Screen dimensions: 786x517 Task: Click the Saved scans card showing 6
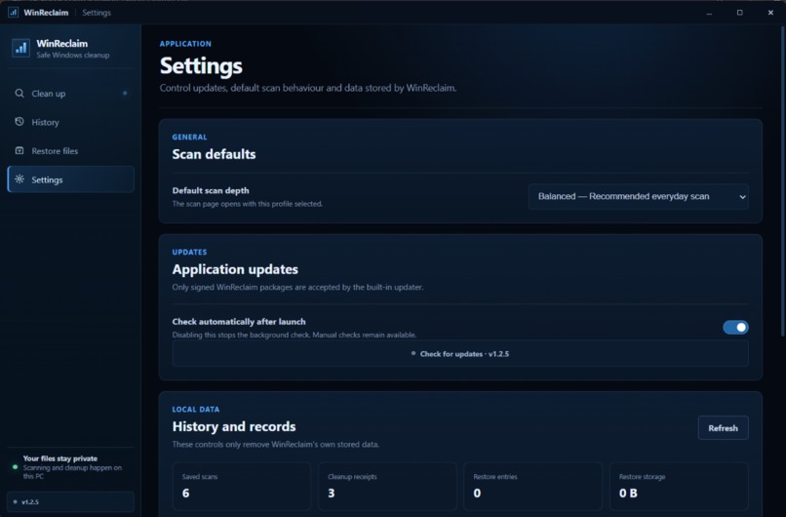click(242, 486)
